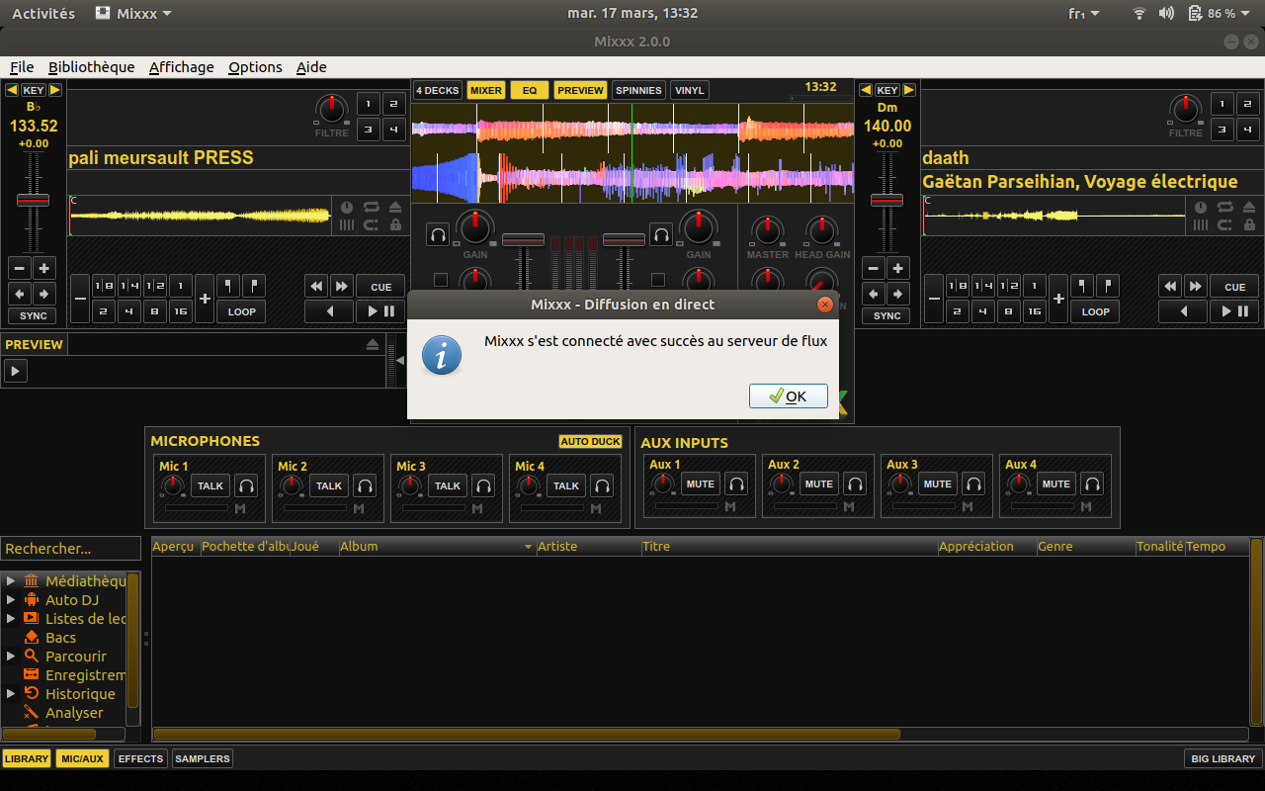
Task: Click the headphone icon on Mic 1
Action: coord(246,485)
